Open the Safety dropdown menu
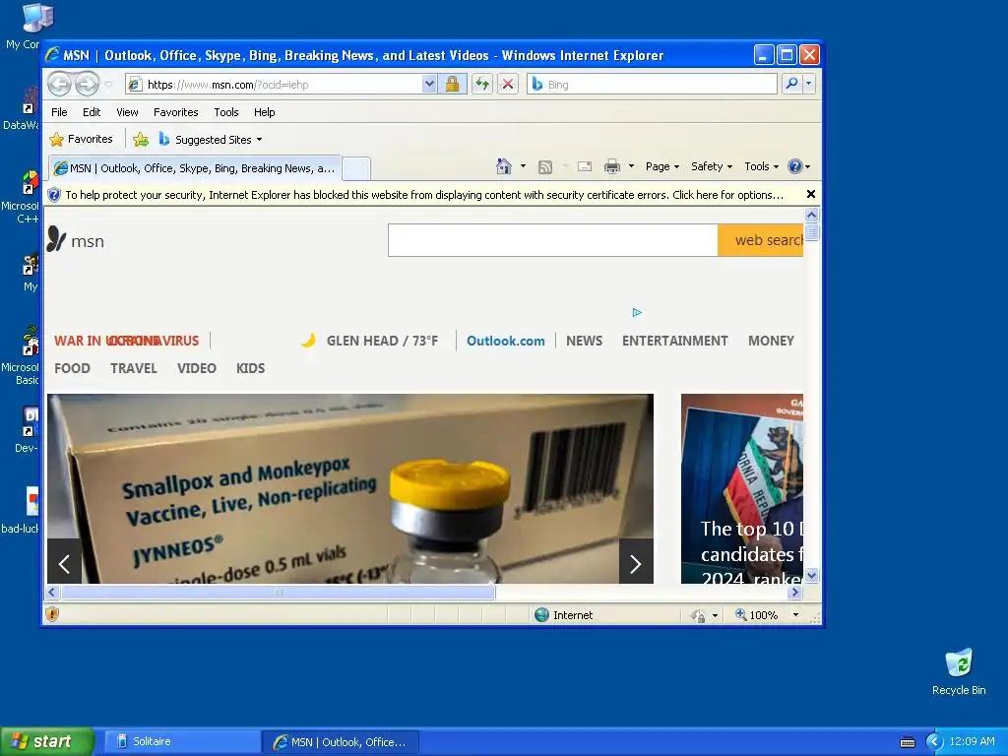 pos(711,166)
